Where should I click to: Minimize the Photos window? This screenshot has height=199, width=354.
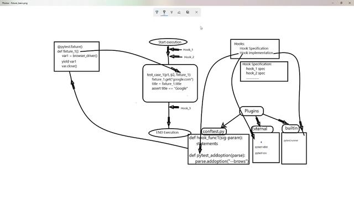pos(333,3)
